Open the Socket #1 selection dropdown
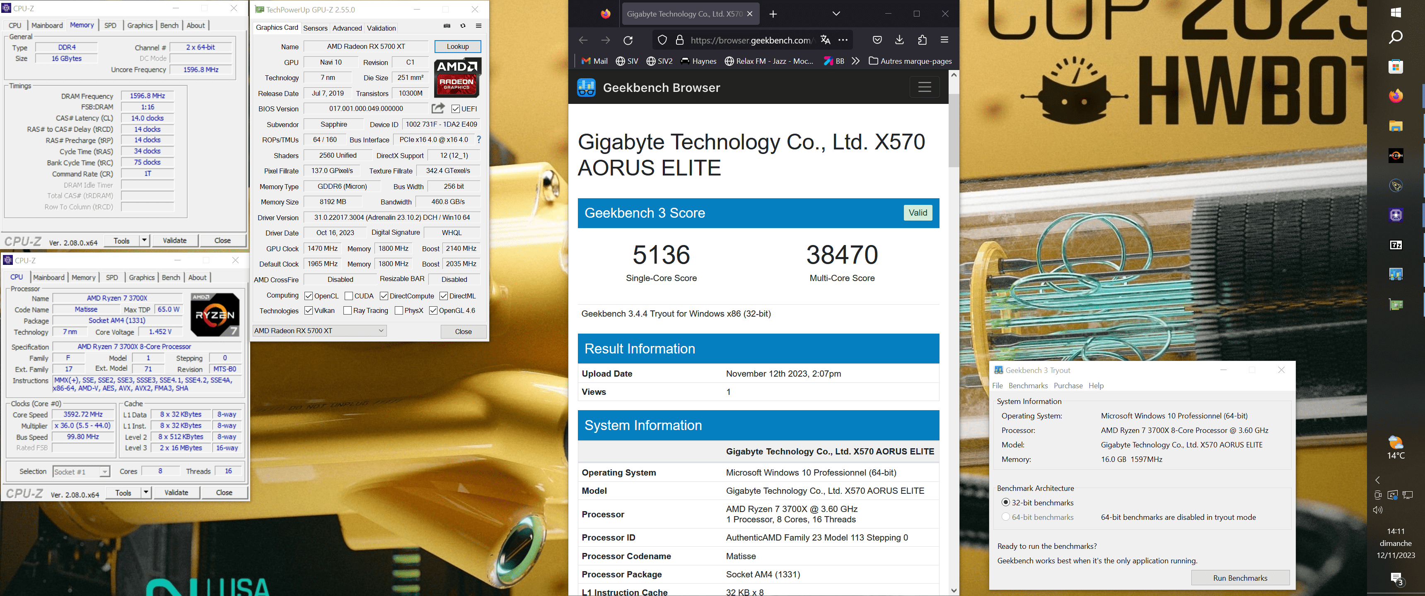Viewport: 1425px width, 596px height. pos(81,471)
